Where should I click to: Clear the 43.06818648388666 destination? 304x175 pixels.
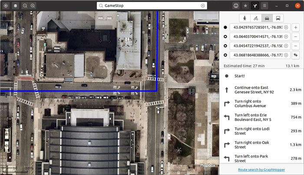pyautogui.click(x=286, y=55)
